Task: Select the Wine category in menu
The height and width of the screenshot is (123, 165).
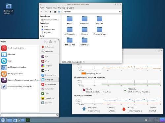Action: tap(50, 61)
